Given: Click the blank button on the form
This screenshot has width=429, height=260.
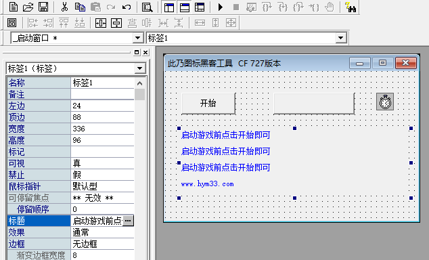Looking at the screenshot, I should click(x=314, y=103).
